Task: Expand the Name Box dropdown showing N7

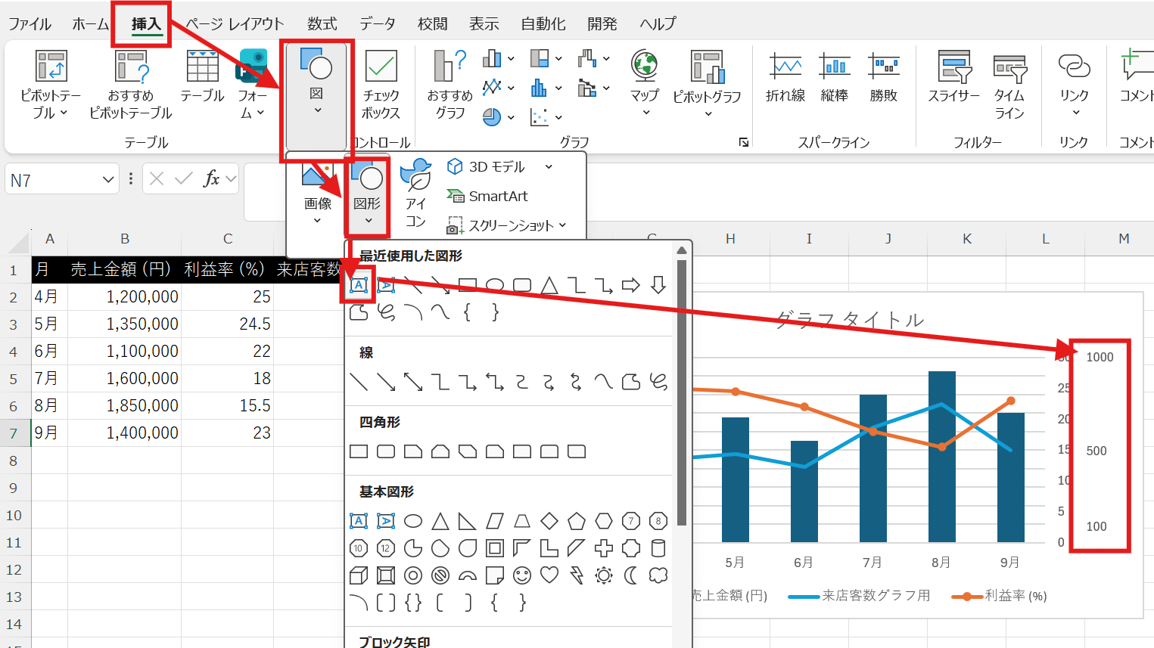Action: pyautogui.click(x=108, y=180)
